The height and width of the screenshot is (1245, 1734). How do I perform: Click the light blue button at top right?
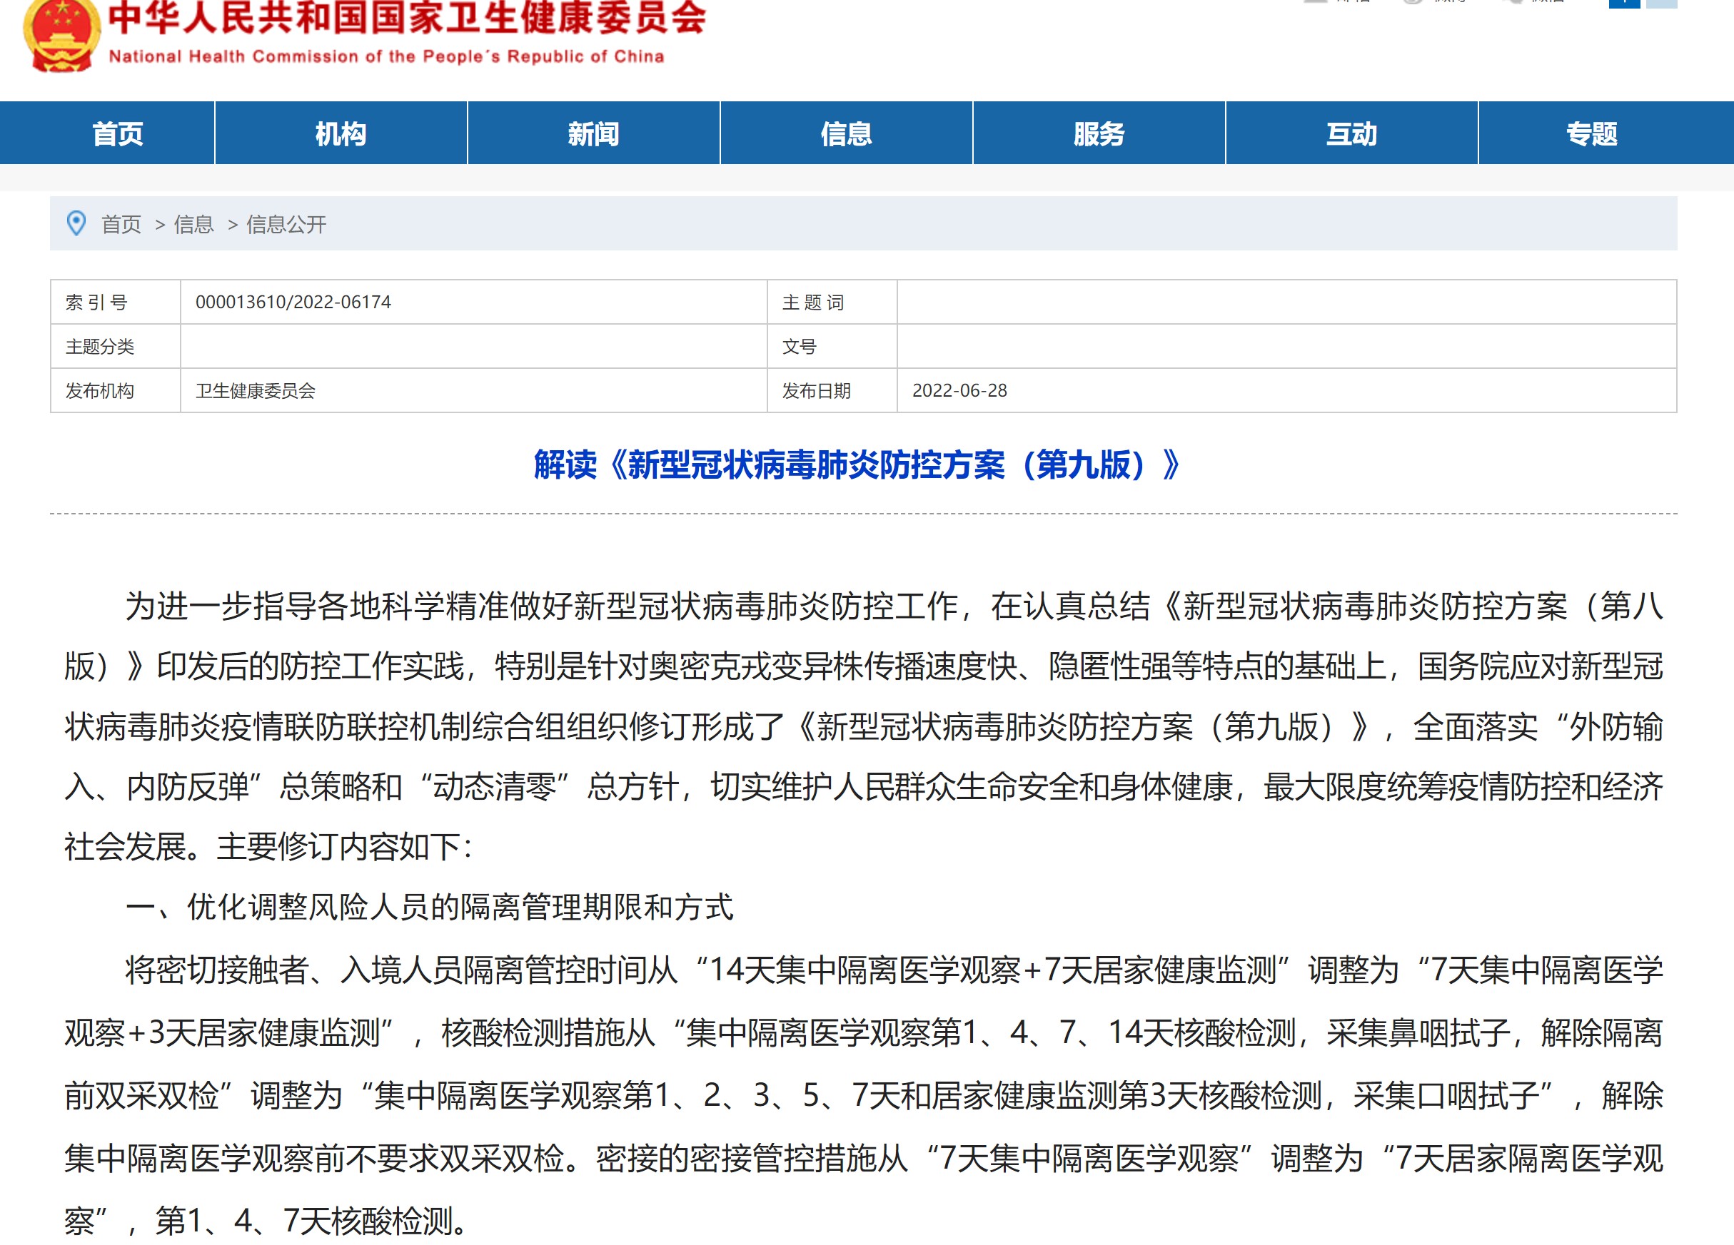[x=1660, y=3]
